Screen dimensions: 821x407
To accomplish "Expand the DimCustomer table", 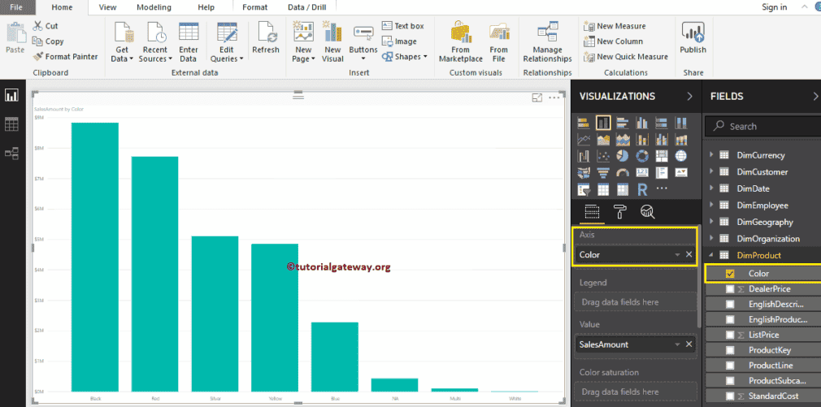I will click(x=711, y=172).
